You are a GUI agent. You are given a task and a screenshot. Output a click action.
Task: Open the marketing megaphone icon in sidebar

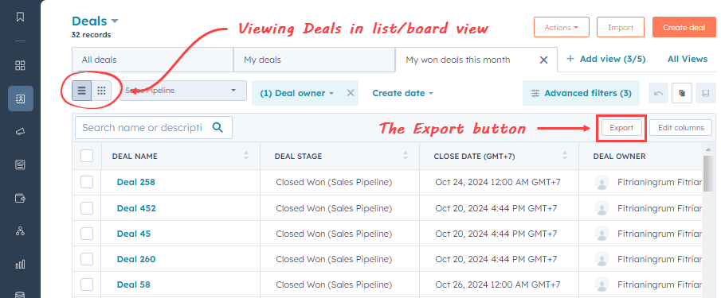tap(20, 132)
